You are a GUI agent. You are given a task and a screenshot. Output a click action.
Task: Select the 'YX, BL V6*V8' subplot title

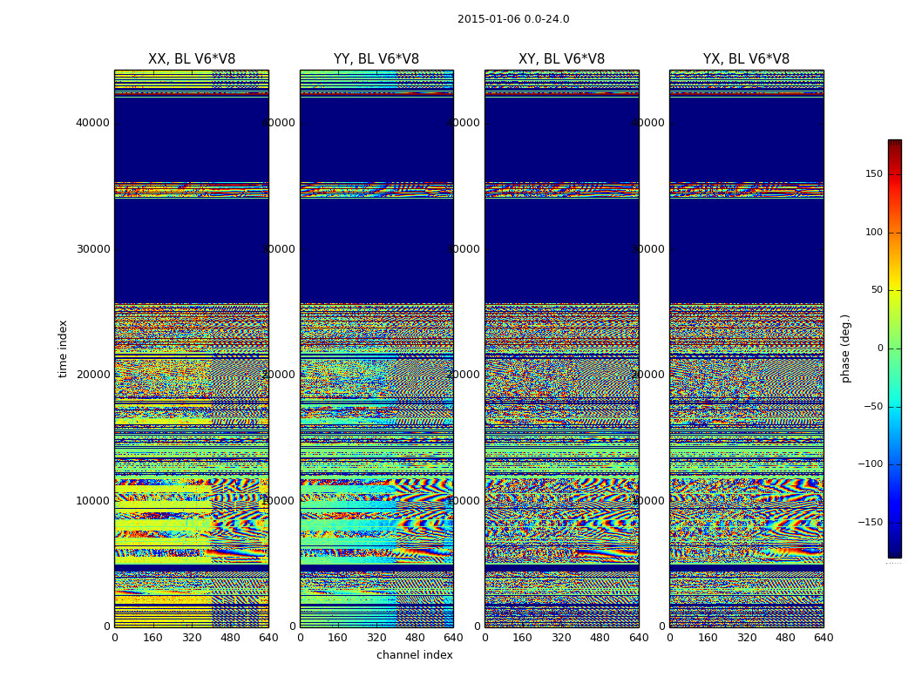[x=746, y=59]
